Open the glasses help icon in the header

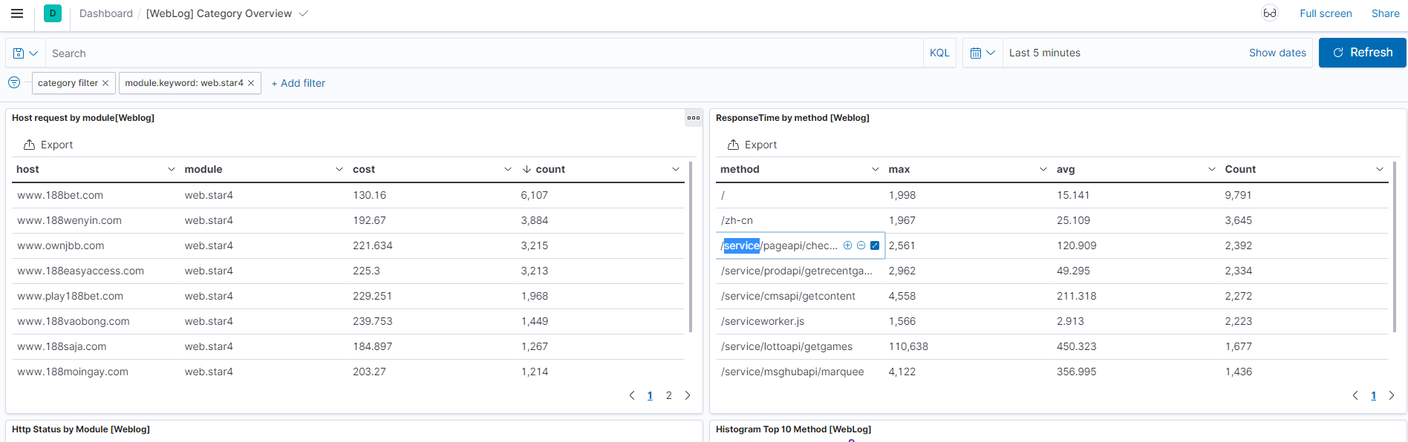(1270, 13)
